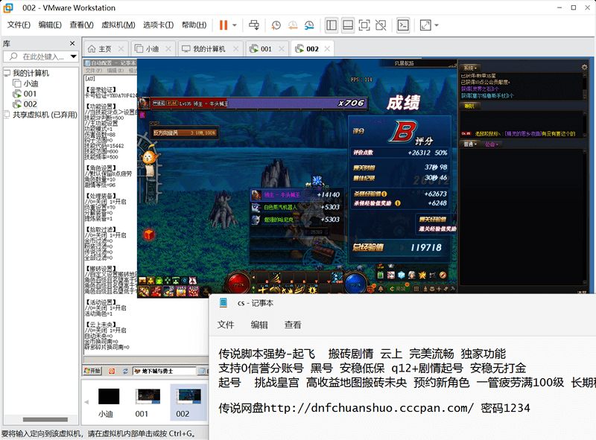Click the red cube item on the ground
This screenshot has width=596, height=440.
coord(149,235)
